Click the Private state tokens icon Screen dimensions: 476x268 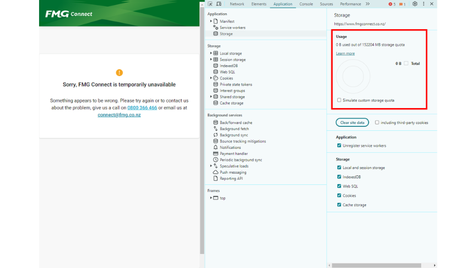coord(215,84)
